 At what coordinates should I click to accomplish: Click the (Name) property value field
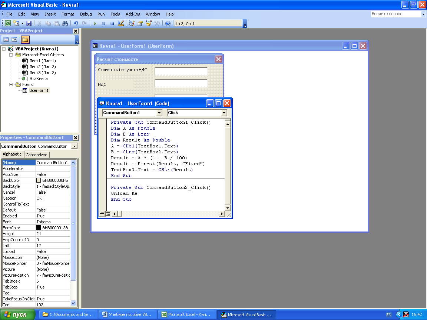point(53,163)
